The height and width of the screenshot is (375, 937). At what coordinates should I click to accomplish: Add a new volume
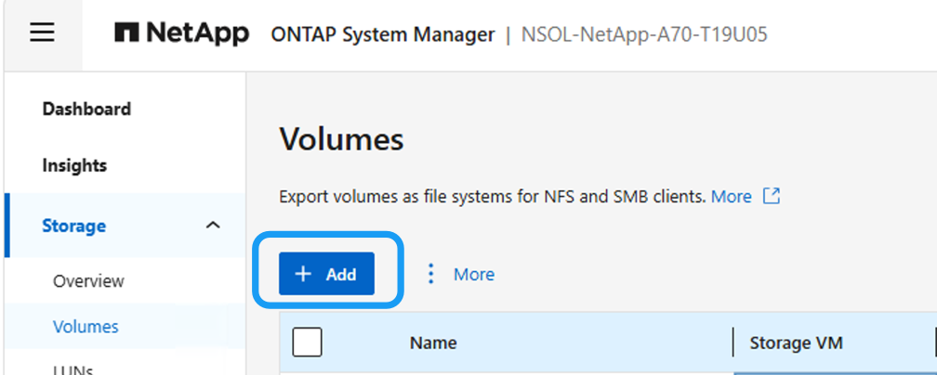[x=326, y=274]
